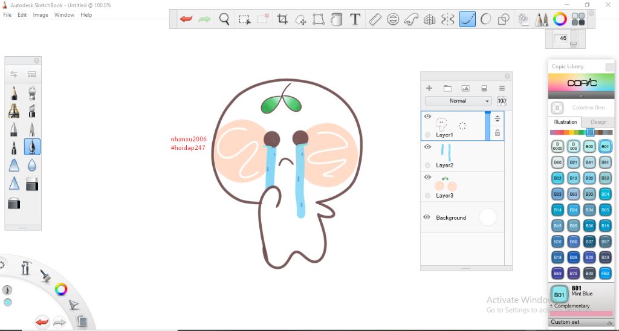Add a new layer with plus icon
The width and height of the screenshot is (619, 331).
pyautogui.click(x=429, y=88)
